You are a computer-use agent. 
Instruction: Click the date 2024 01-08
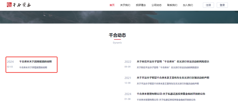128,96
